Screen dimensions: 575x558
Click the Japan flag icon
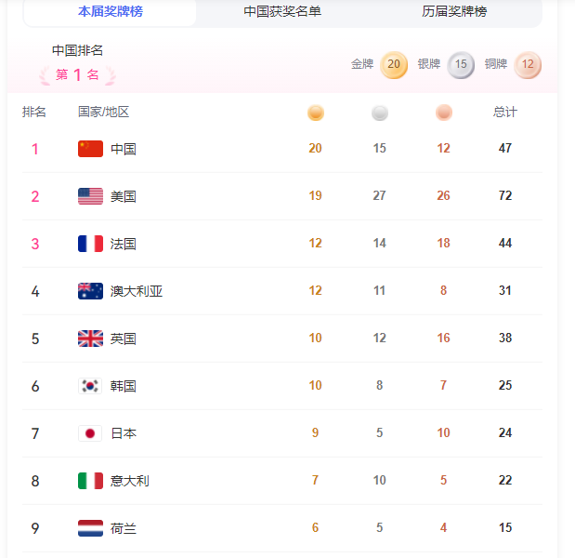point(90,433)
